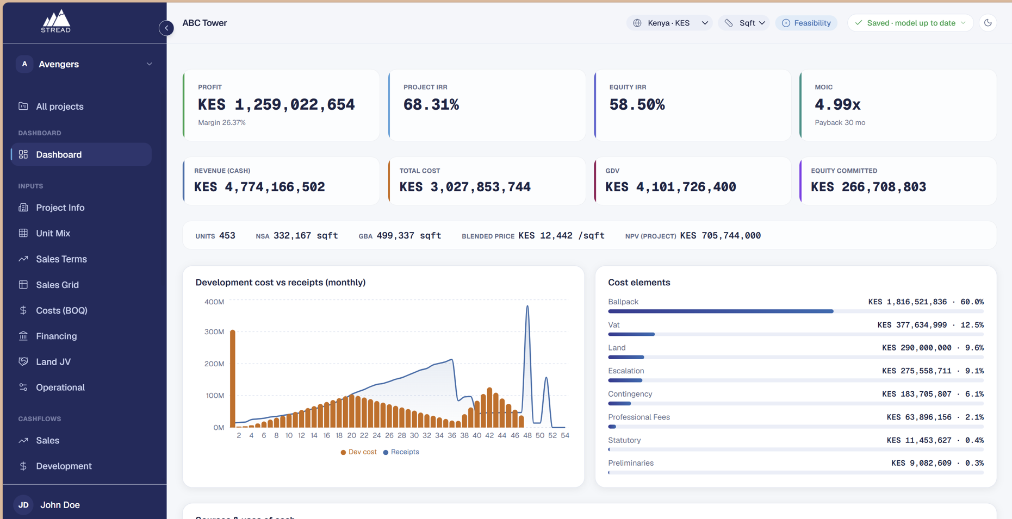Go to Financing page
Screen dimensions: 1012x519
pos(81,336)
